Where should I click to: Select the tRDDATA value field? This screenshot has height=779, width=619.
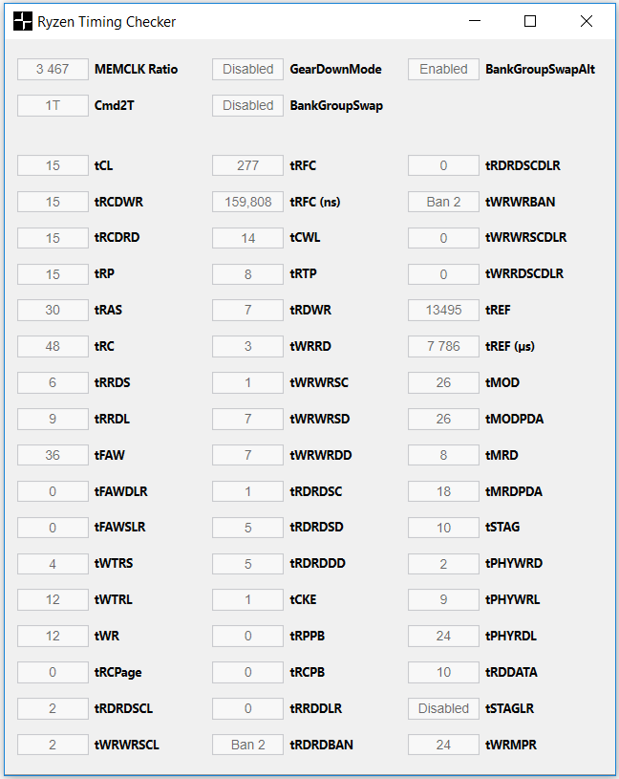tap(444, 672)
